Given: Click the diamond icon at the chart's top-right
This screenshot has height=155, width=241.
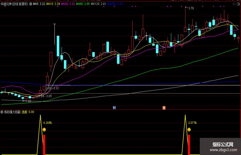Looking at the screenshot, I should (x=234, y=4).
